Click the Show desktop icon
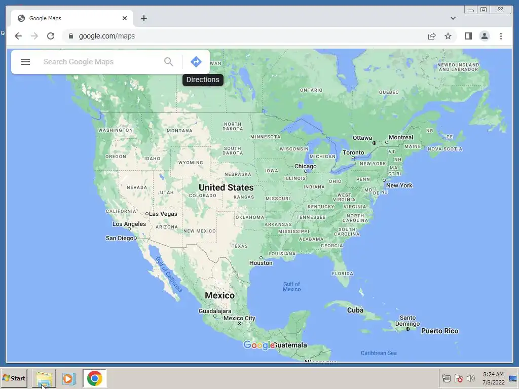 (513, 378)
